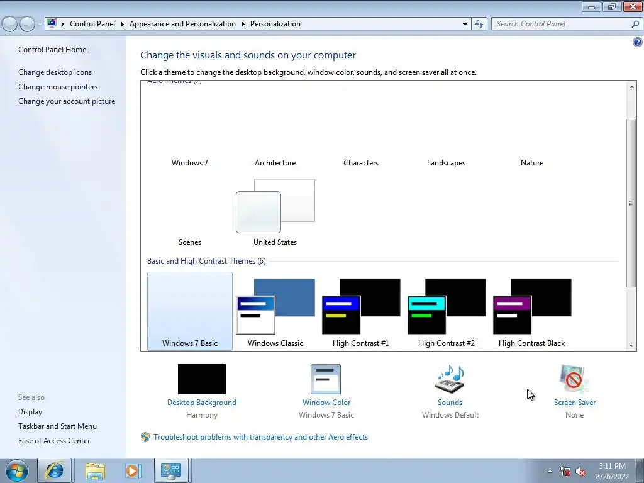Click Personalization in the breadcrumb

[275, 24]
